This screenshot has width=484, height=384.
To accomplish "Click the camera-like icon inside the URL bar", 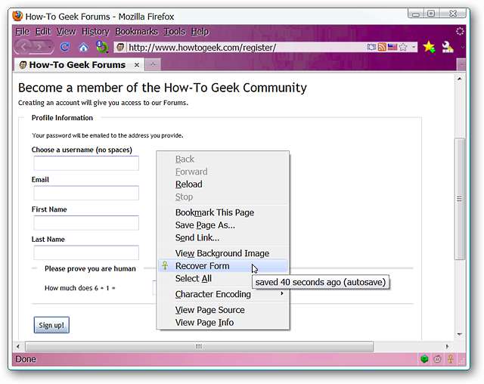I will coord(371,47).
